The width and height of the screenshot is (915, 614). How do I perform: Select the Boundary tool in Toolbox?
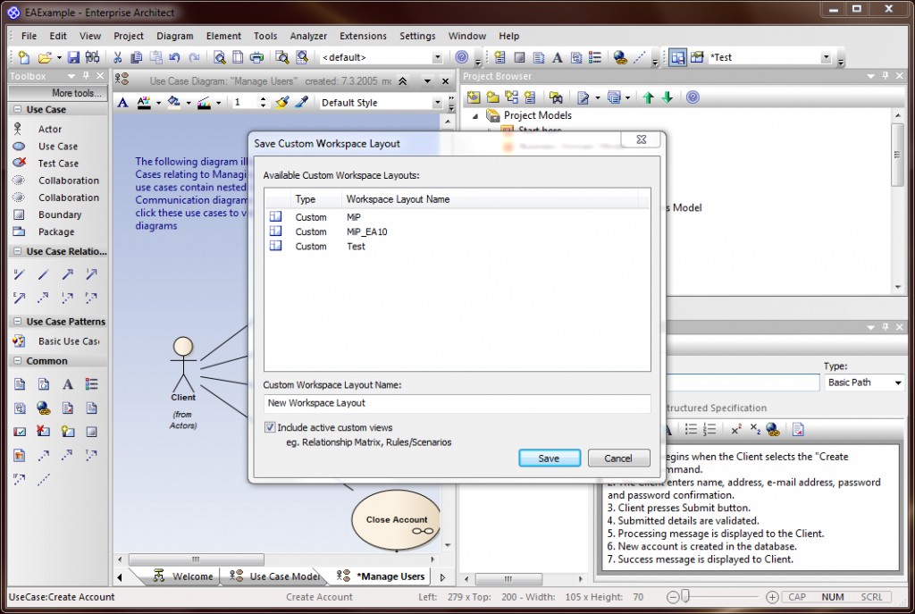point(58,214)
